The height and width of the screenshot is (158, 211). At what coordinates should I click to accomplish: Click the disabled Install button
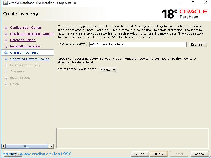point(179,154)
